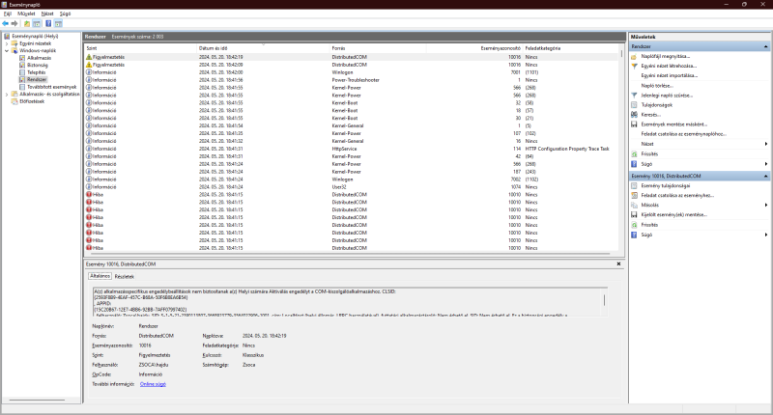Click the console tree horizontal scrollbar
Image resolution: width=773 pixels, height=415 pixels.
click(37, 400)
